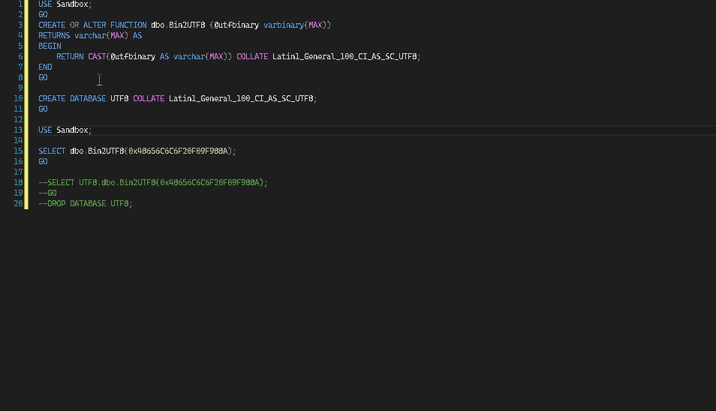The image size is (716, 411).
Task: Click 'CREATE DATABASE UTF8' on line 10
Action: point(83,98)
